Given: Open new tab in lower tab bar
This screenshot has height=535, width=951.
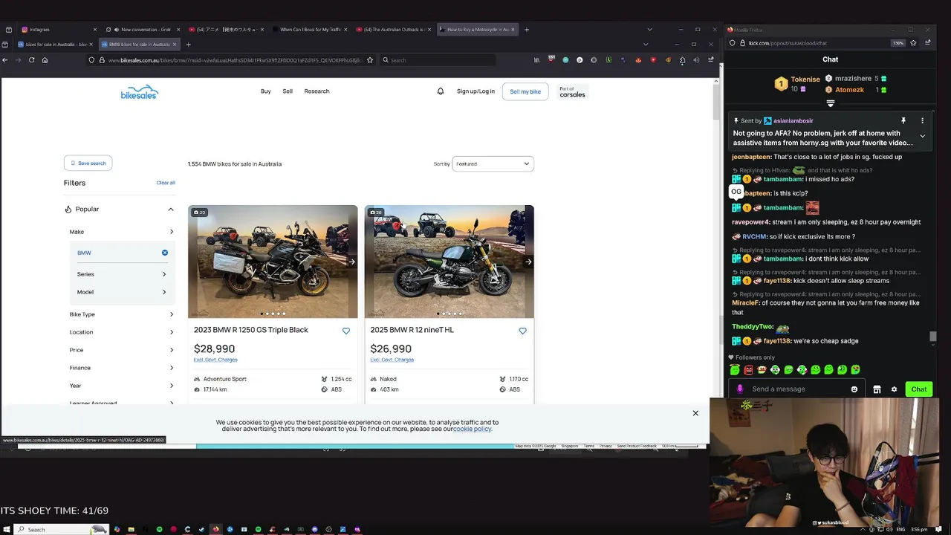Looking at the screenshot, I should (x=188, y=45).
